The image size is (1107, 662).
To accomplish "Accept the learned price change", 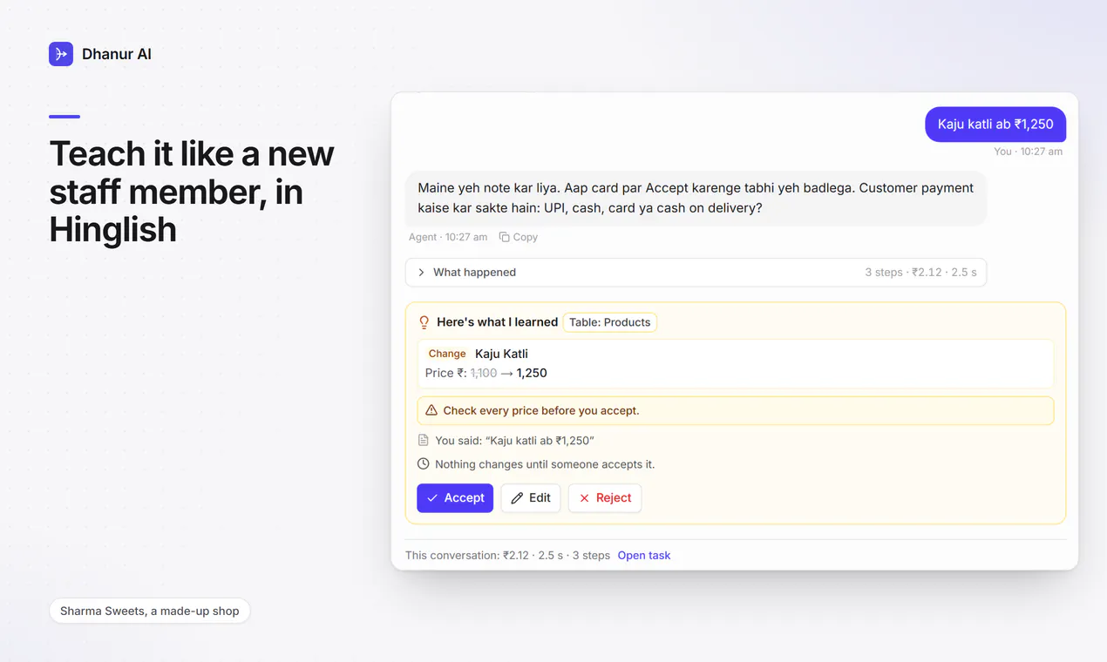I will tap(455, 498).
